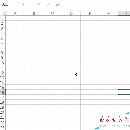Click the Select All corner triangle
The width and height of the screenshot is (130, 130).
point(3,13)
